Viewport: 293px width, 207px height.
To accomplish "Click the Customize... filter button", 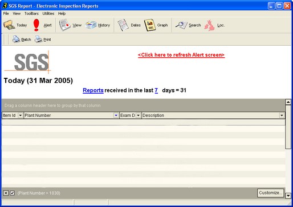I will [271, 193].
